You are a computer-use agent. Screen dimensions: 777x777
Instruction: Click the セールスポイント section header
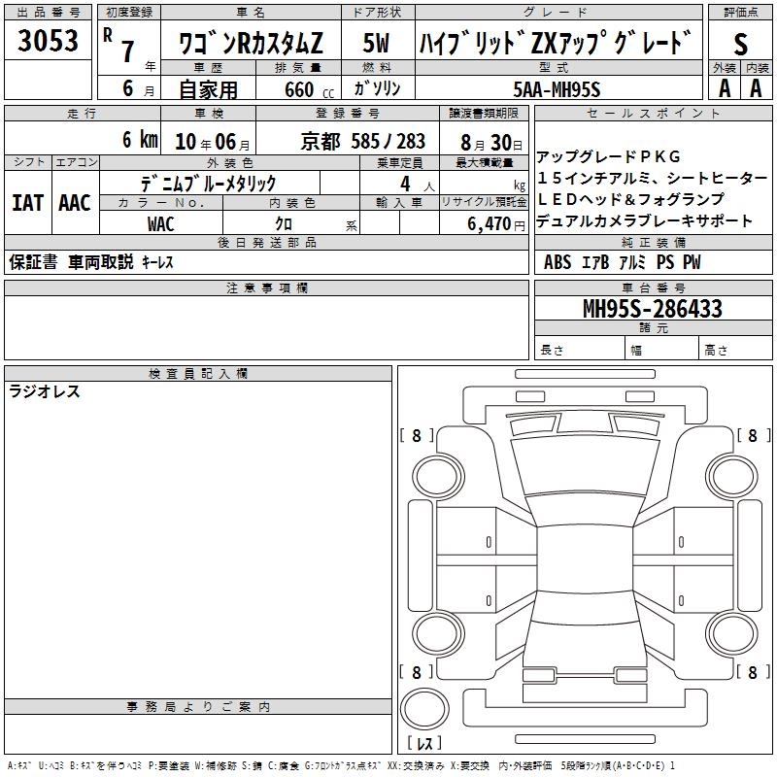tap(654, 114)
